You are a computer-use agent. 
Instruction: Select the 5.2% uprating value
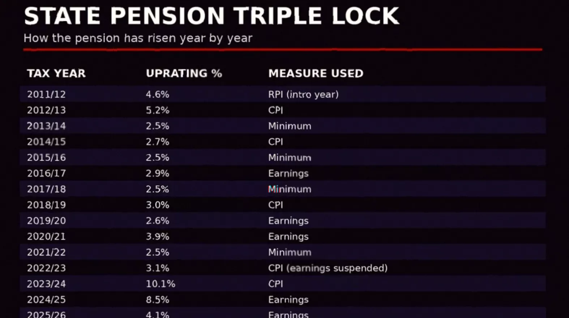click(x=157, y=110)
